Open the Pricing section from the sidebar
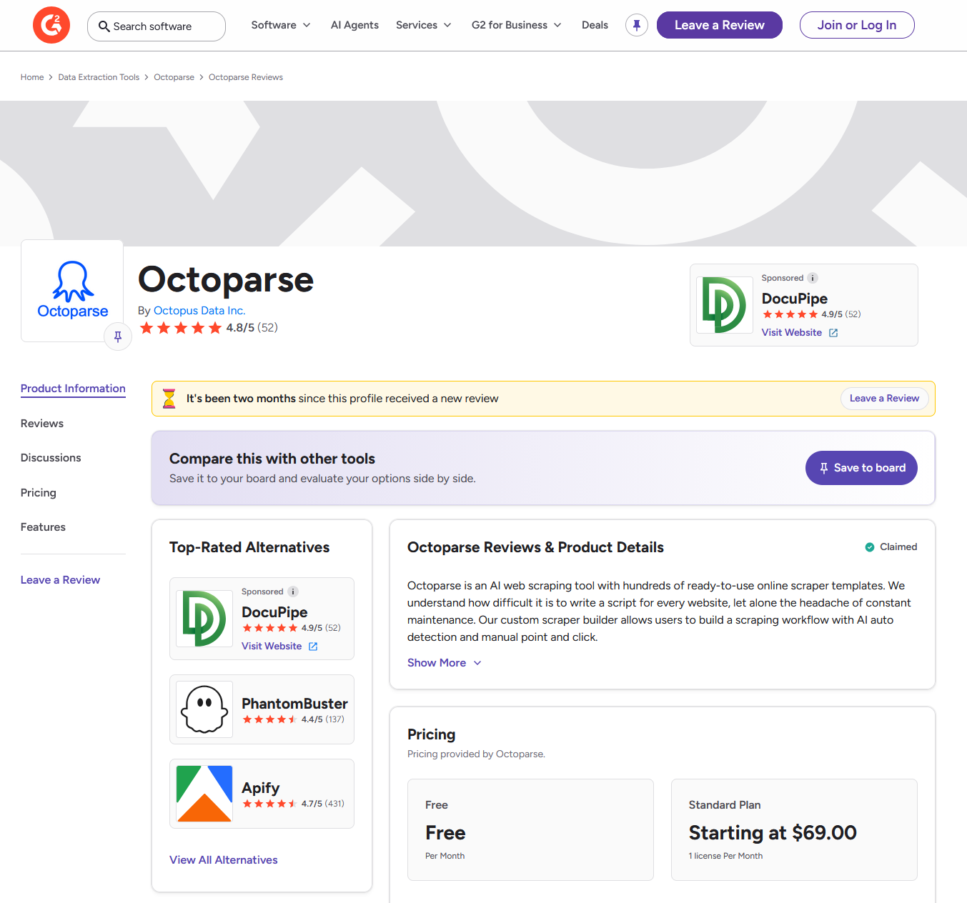This screenshot has width=967, height=903. click(x=38, y=492)
